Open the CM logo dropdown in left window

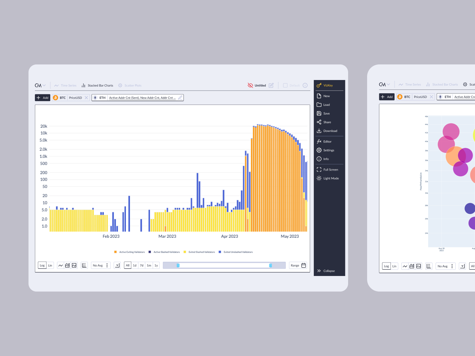40,85
